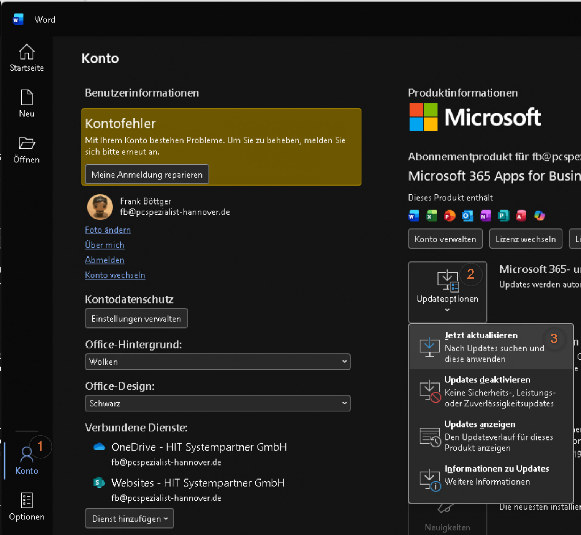Click the Excel app icon
The height and width of the screenshot is (535, 581).
click(431, 216)
